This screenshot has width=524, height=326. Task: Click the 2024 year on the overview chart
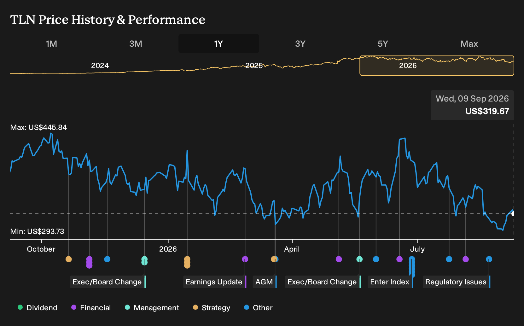(100, 66)
